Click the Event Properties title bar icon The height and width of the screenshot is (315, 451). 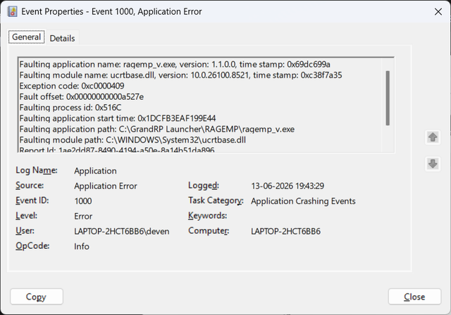point(13,12)
